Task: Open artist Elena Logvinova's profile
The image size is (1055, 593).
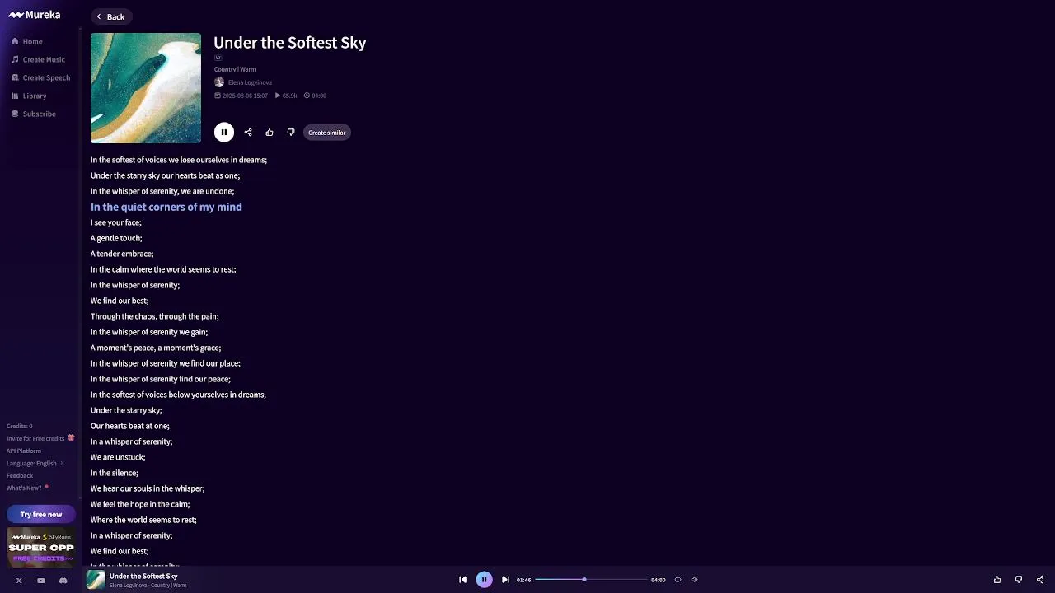Action: (x=250, y=82)
